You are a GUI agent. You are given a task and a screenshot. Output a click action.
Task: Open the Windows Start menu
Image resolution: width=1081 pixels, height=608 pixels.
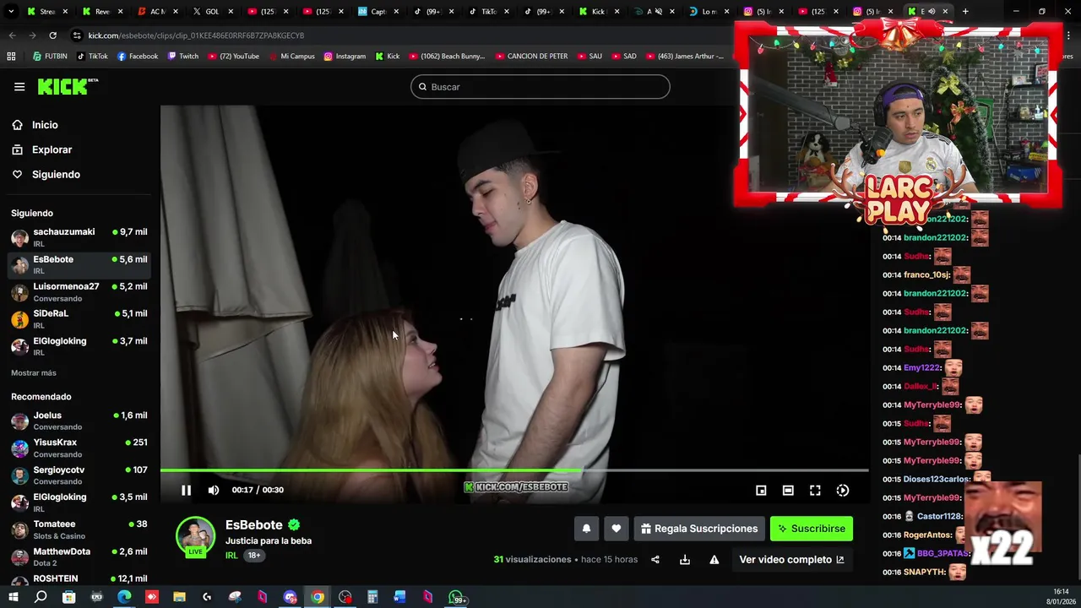click(13, 597)
